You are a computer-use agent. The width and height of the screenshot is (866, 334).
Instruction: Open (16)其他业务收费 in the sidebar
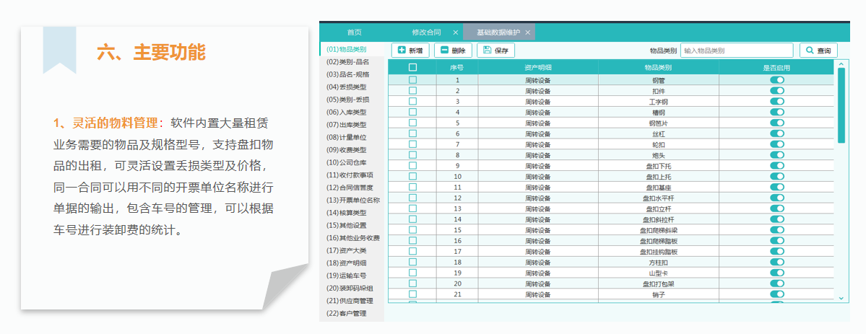tap(353, 238)
